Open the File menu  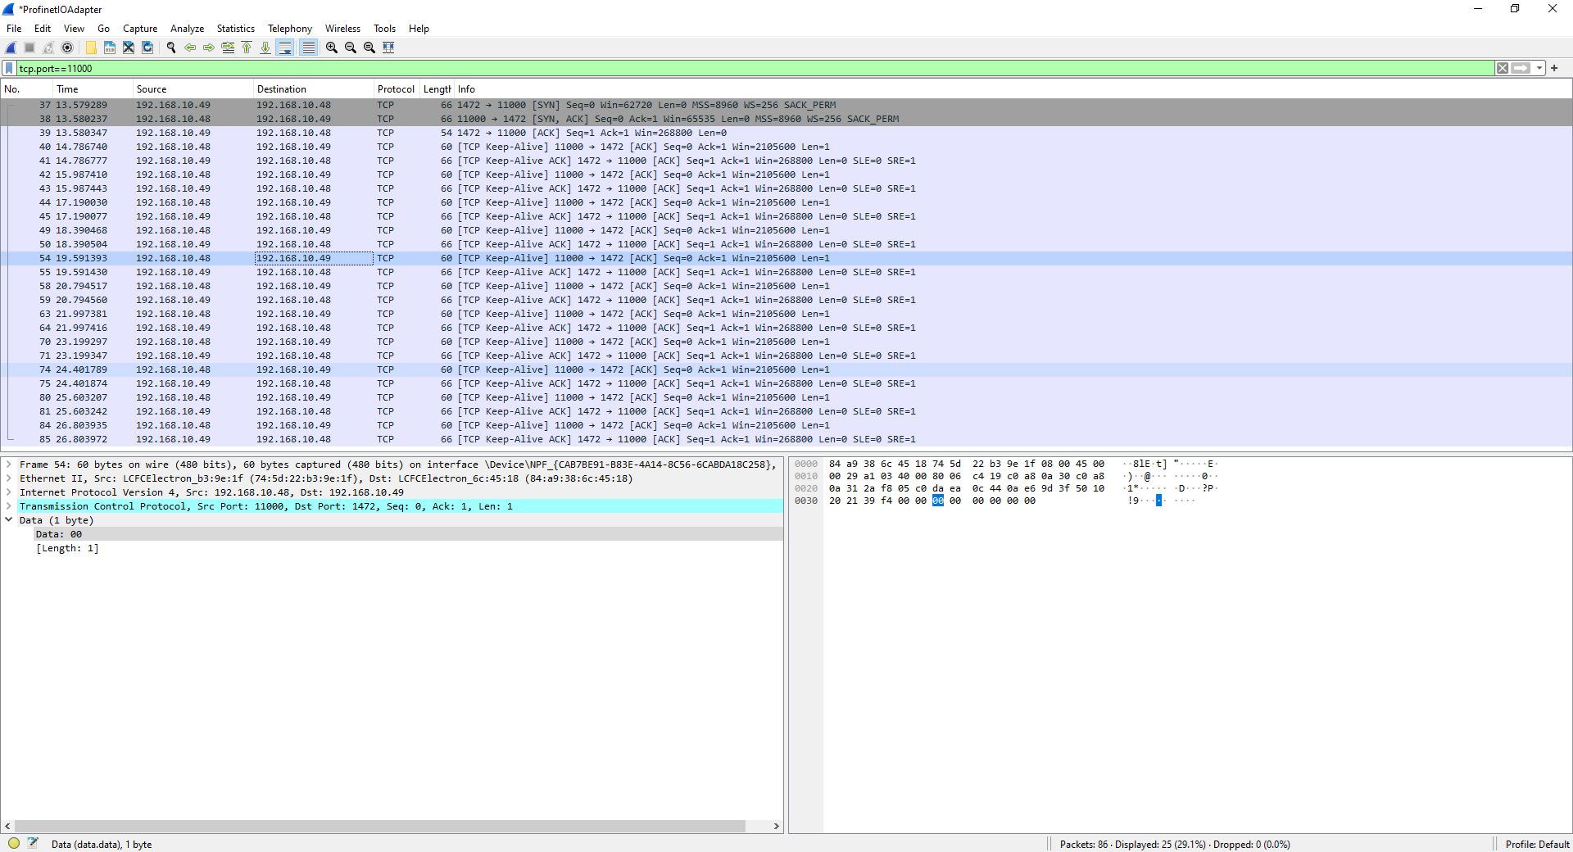point(14,29)
